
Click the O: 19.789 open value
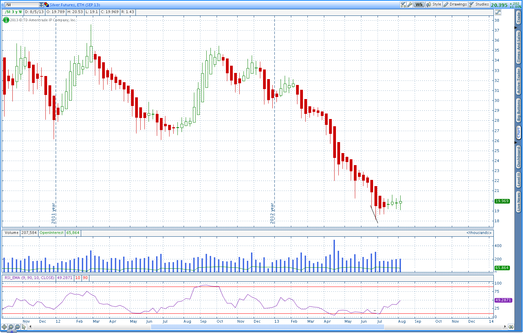coord(56,12)
